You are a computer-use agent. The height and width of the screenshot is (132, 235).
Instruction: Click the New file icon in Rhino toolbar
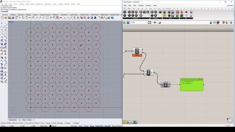[x=3, y=18]
